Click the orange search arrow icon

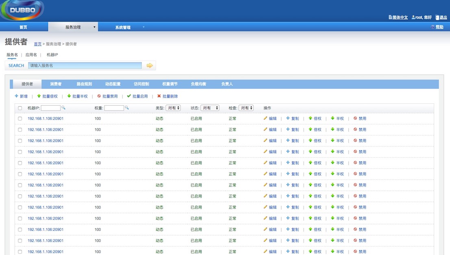coord(149,65)
